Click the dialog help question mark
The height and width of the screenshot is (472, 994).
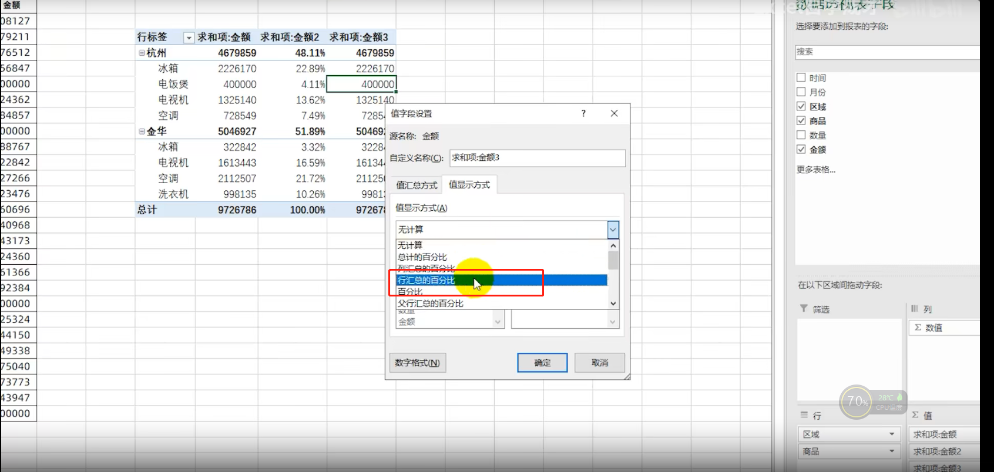[x=583, y=113]
